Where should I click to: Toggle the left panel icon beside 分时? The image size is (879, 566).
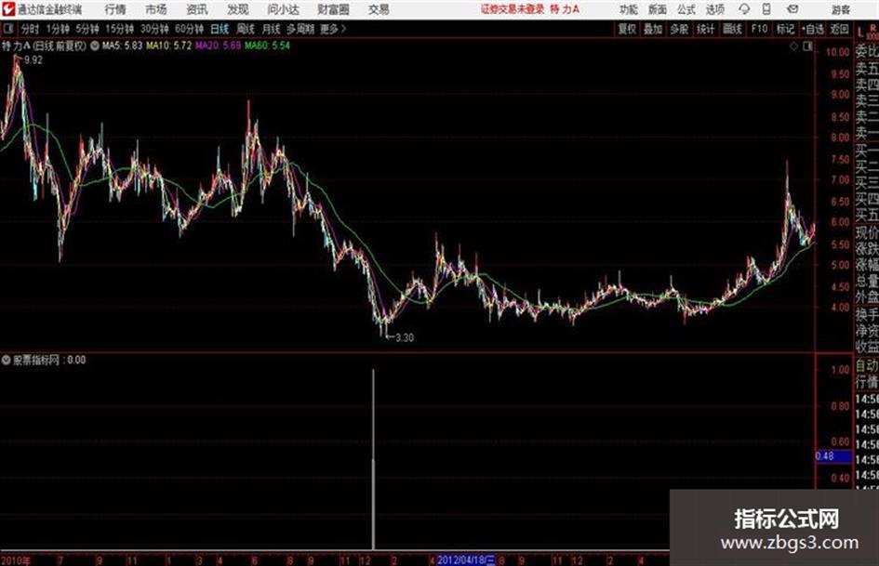click(x=7, y=29)
